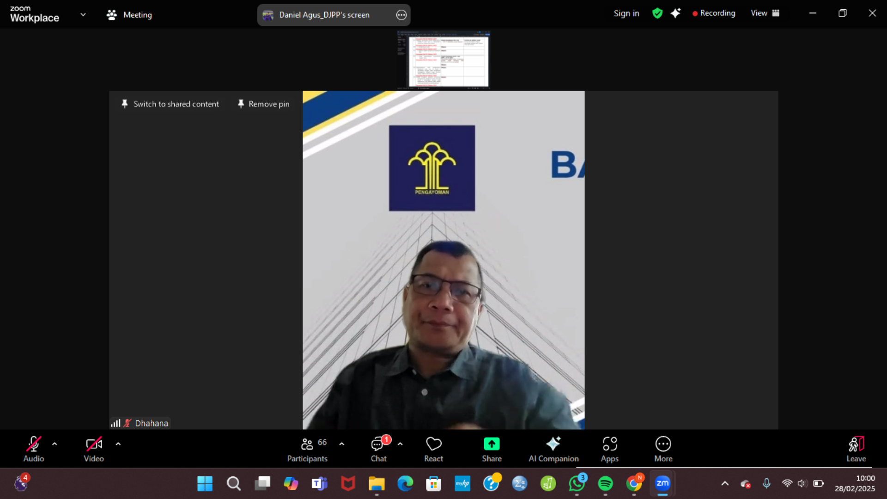887x499 pixels.
Task: View the green encryption shield info
Action: (x=657, y=13)
